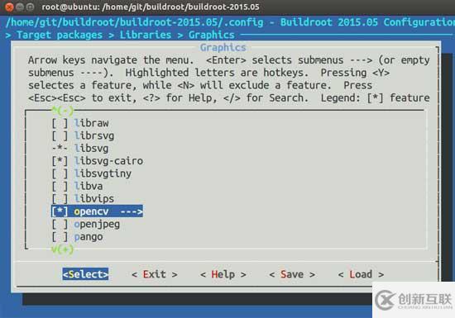This screenshot has width=455, height=318.
Task: Enable the pango package checkbox
Action: click(x=60, y=236)
